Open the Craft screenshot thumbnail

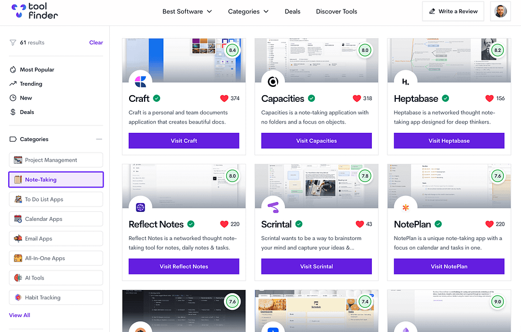(x=184, y=60)
